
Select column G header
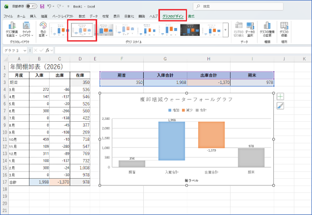point(165,59)
